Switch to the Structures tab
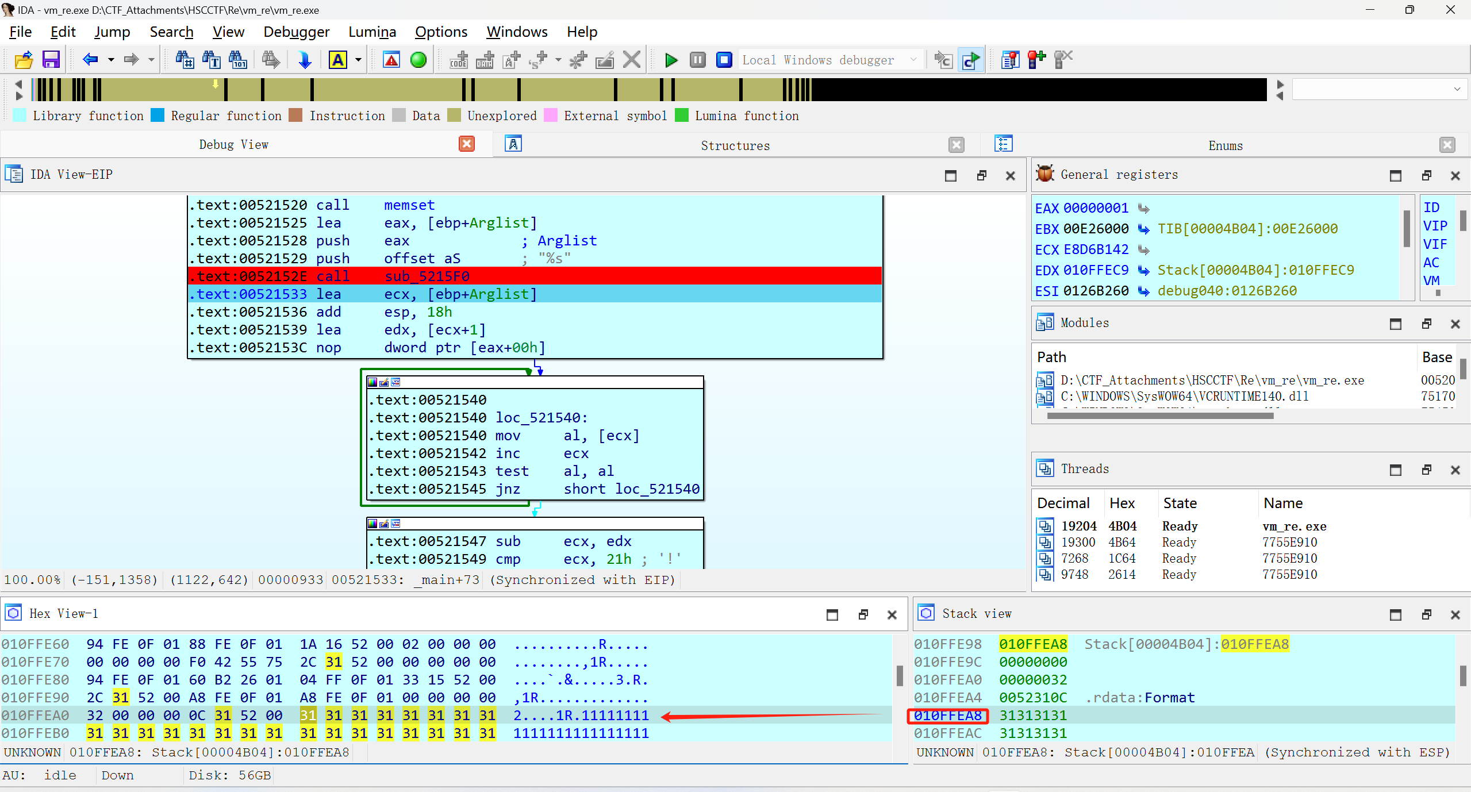Image resolution: width=1471 pixels, height=792 pixels. (x=735, y=145)
